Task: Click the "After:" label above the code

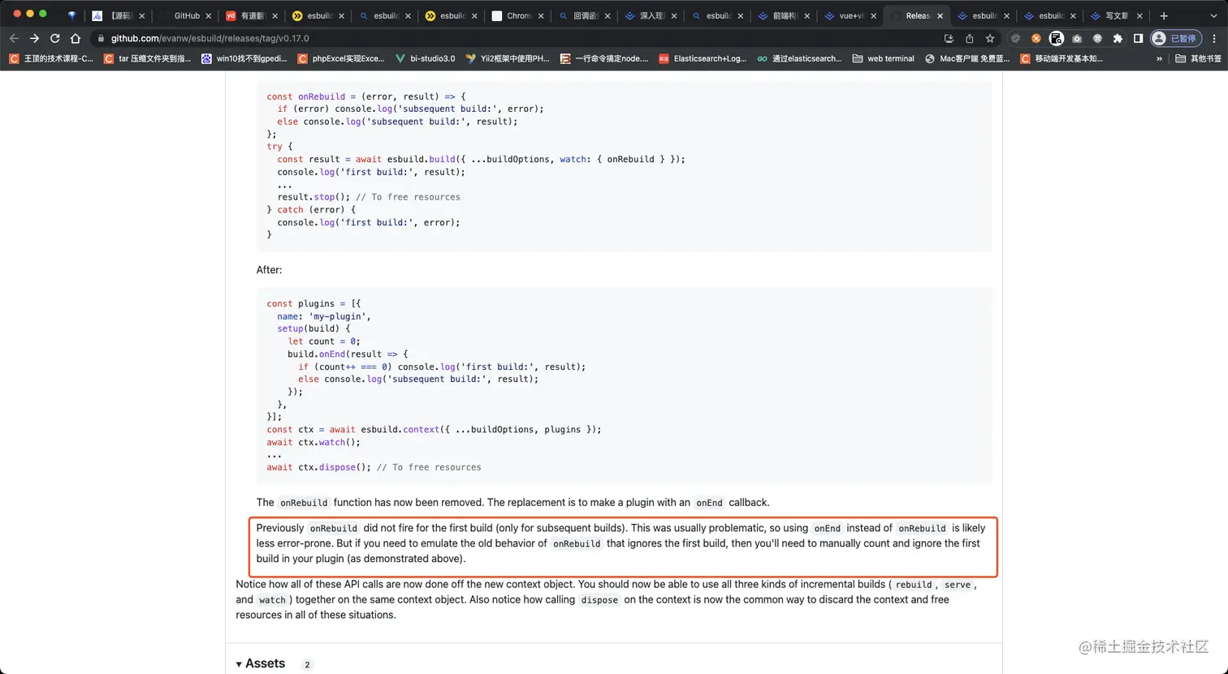Action: coord(270,269)
